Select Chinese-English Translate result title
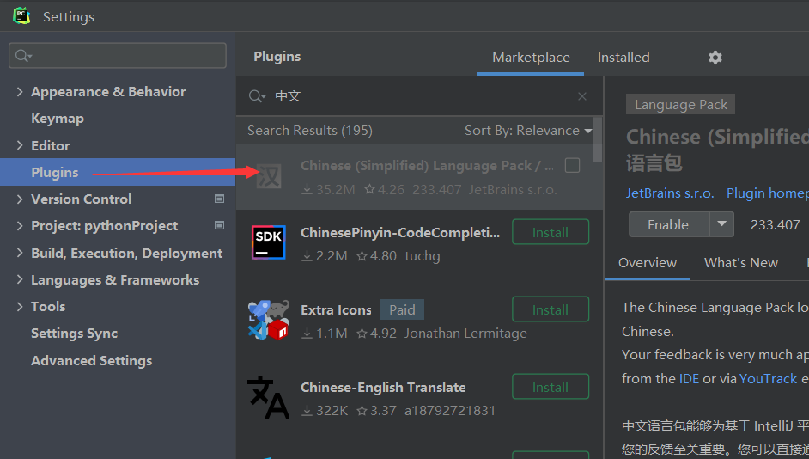 [x=383, y=388]
